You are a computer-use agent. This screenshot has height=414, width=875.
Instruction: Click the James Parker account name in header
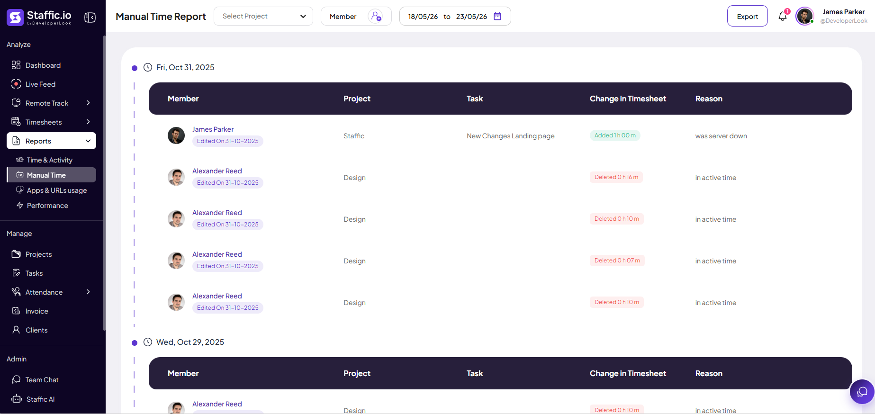click(844, 12)
